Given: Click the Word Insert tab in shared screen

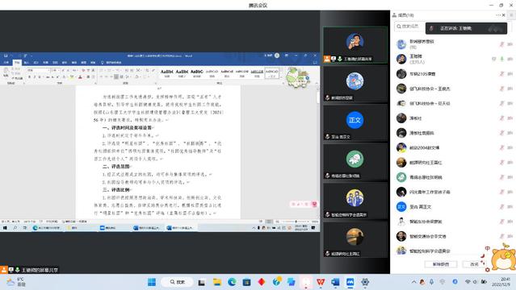Looking at the screenshot, I should click(27, 62).
